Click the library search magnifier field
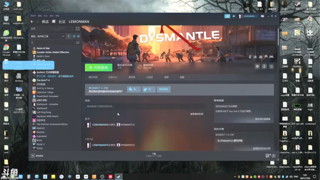The width and height of the screenshot is (320, 180). 32,43
